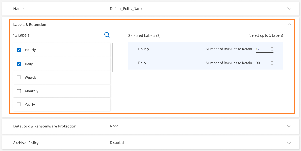Tick the Monthly label checkbox
This screenshot has height=151, width=301.
tap(19, 91)
